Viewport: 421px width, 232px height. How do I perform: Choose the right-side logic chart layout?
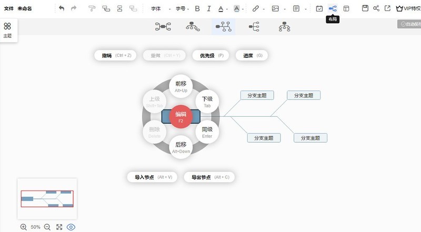[x=254, y=27]
